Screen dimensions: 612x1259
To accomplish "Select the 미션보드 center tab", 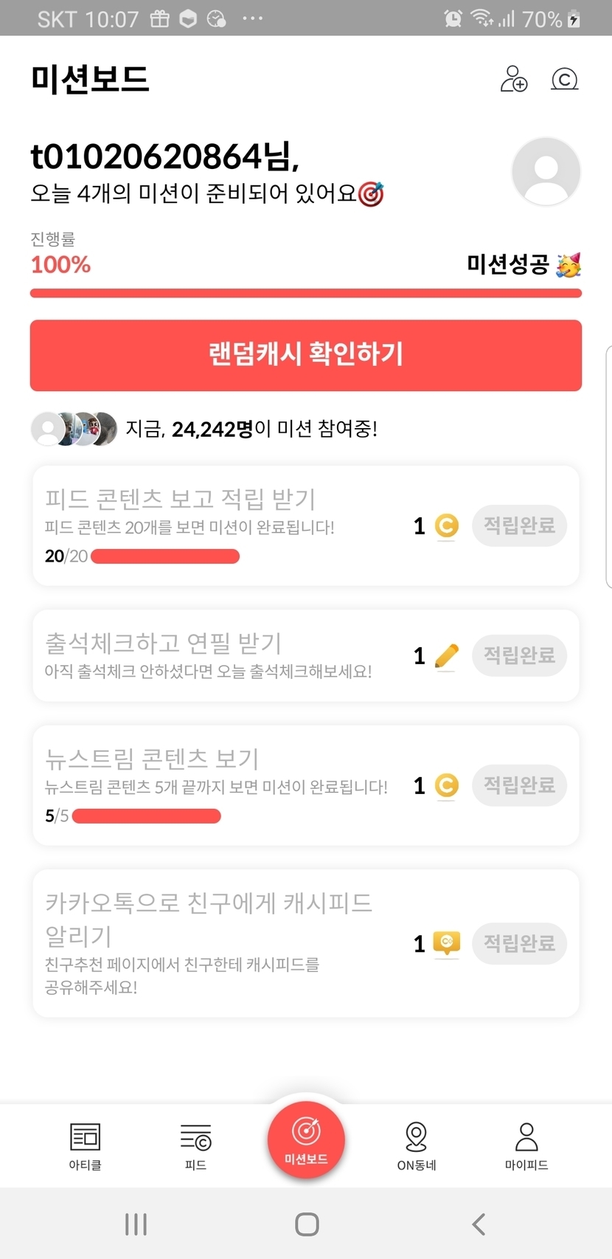I will coord(306,1140).
